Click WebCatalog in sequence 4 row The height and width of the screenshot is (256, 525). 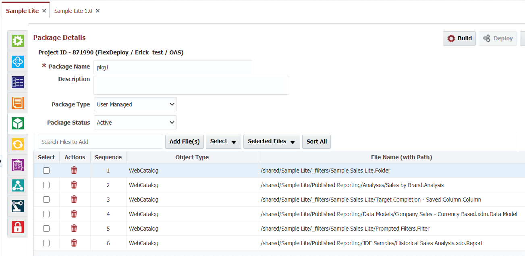(144, 214)
